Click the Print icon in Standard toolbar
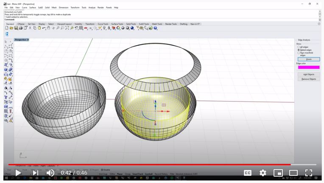The height and width of the screenshot is (183, 324). [21, 28]
